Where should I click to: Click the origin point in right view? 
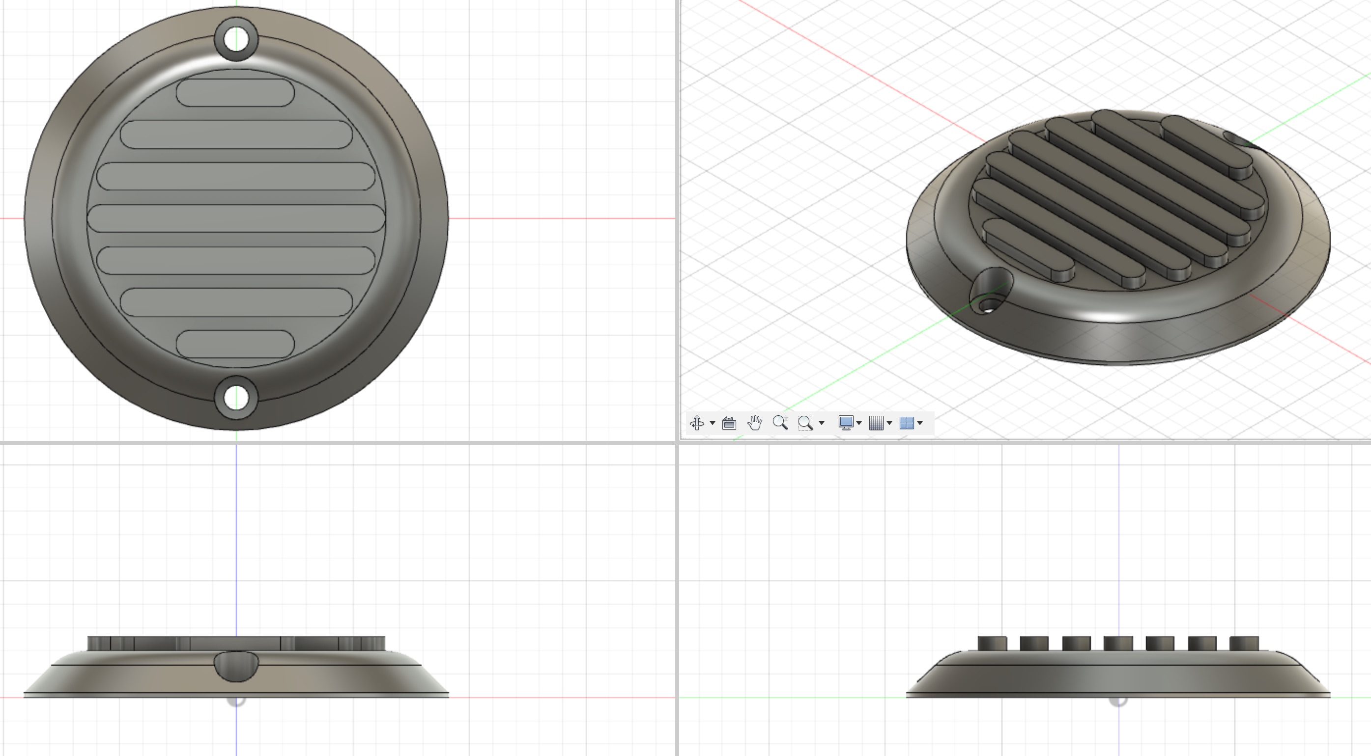pos(1118,698)
